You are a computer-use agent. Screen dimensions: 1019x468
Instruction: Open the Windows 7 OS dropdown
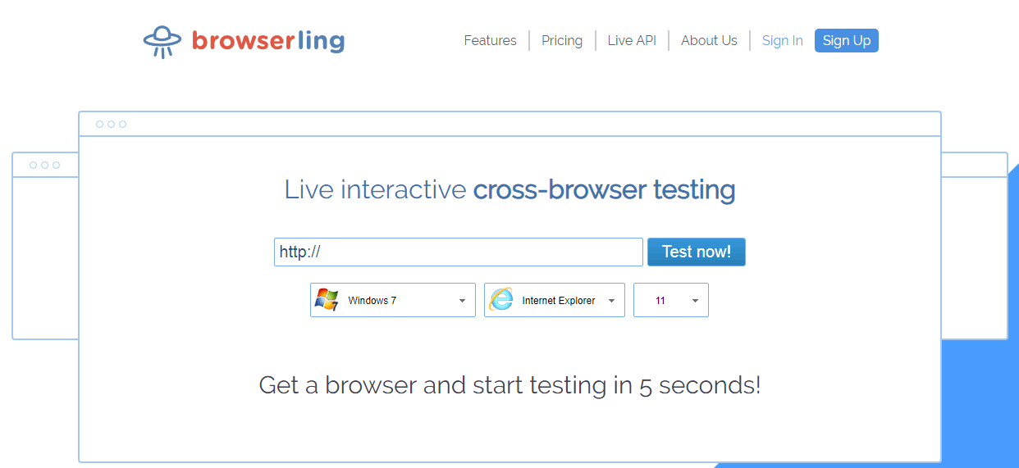pyautogui.click(x=393, y=300)
